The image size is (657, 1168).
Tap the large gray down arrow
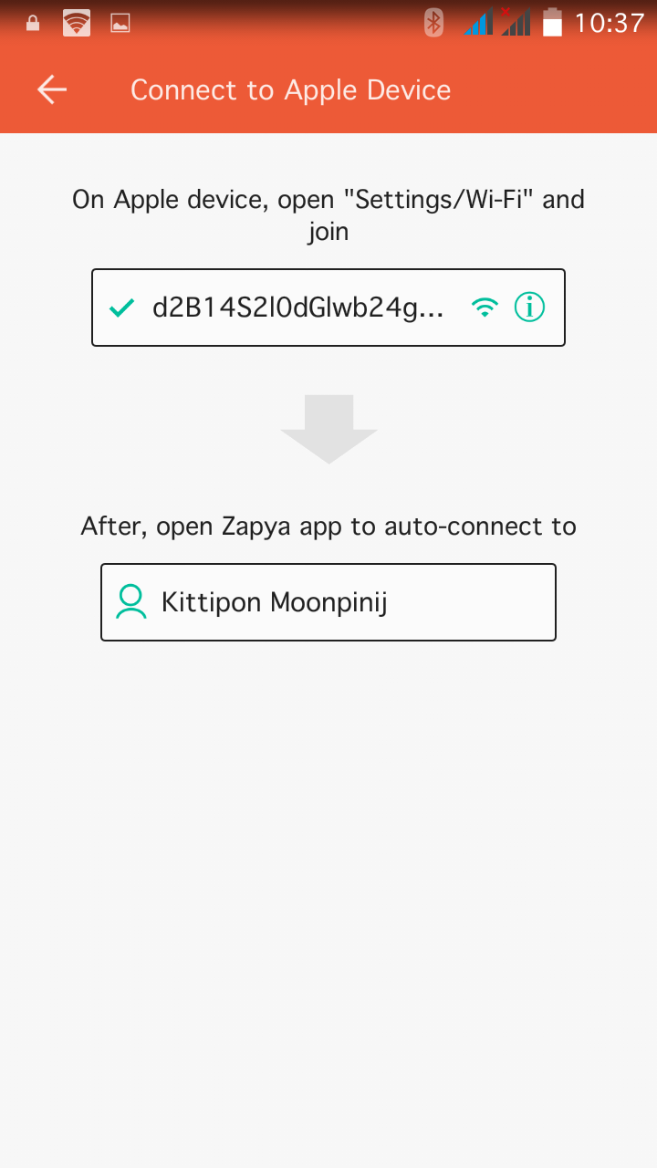[328, 429]
